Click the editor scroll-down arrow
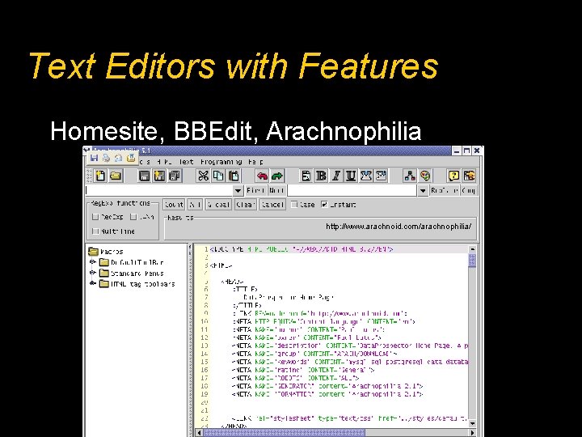The width and height of the screenshot is (582, 437). coord(472,423)
